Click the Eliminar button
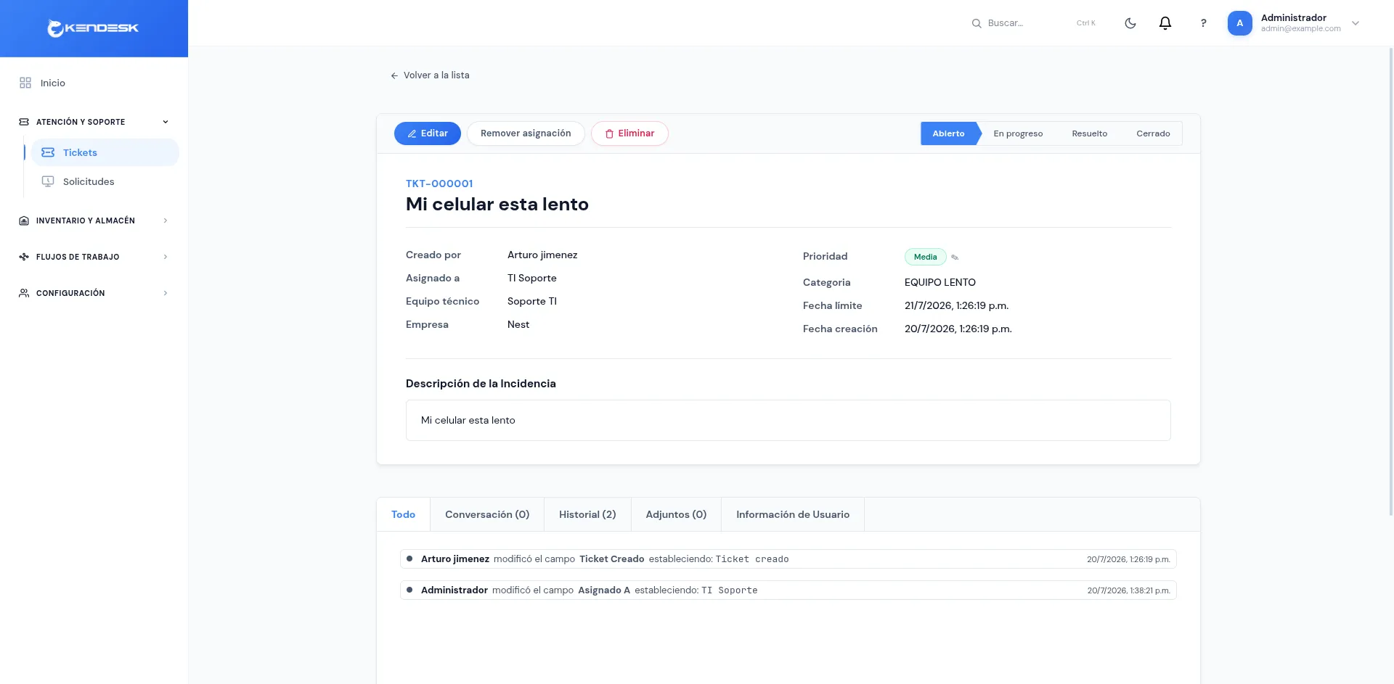 (629, 133)
